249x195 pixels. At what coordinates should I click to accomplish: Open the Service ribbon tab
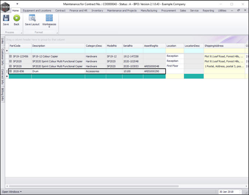(194, 10)
